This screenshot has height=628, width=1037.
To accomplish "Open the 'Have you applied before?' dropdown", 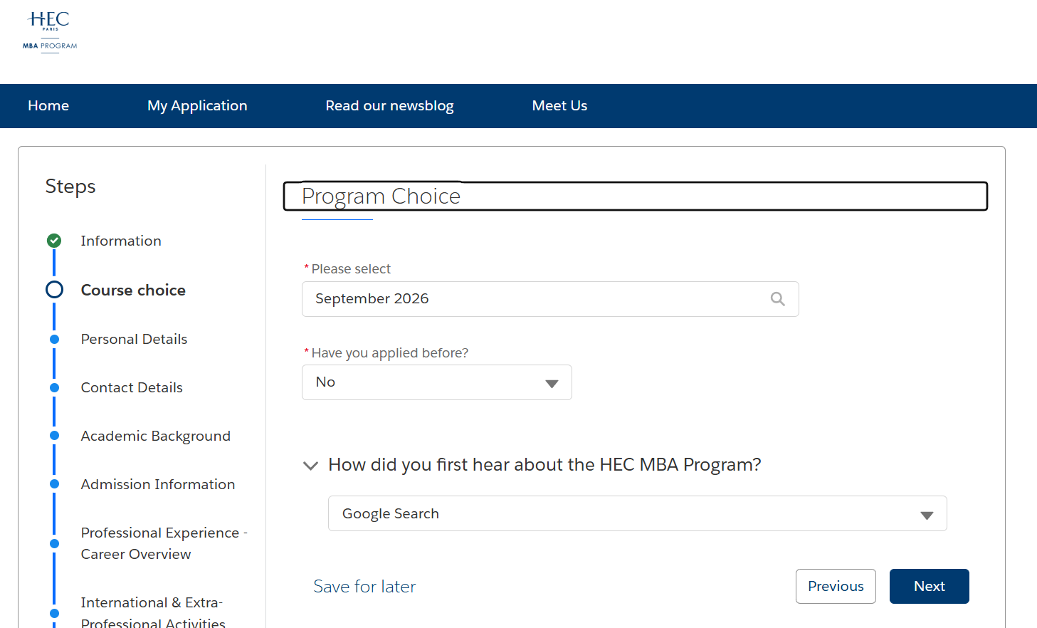I will coord(436,382).
